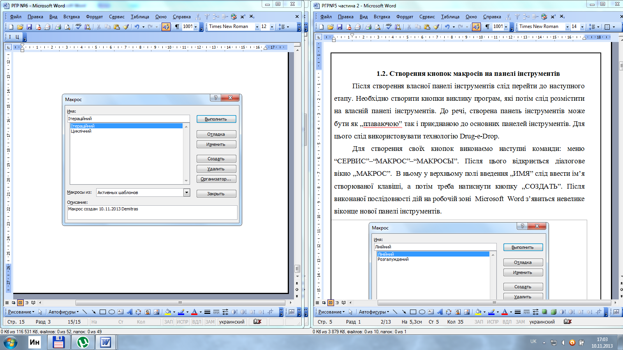
Task: Click Выполнить button in Макрос dialog
Action: tap(216, 119)
